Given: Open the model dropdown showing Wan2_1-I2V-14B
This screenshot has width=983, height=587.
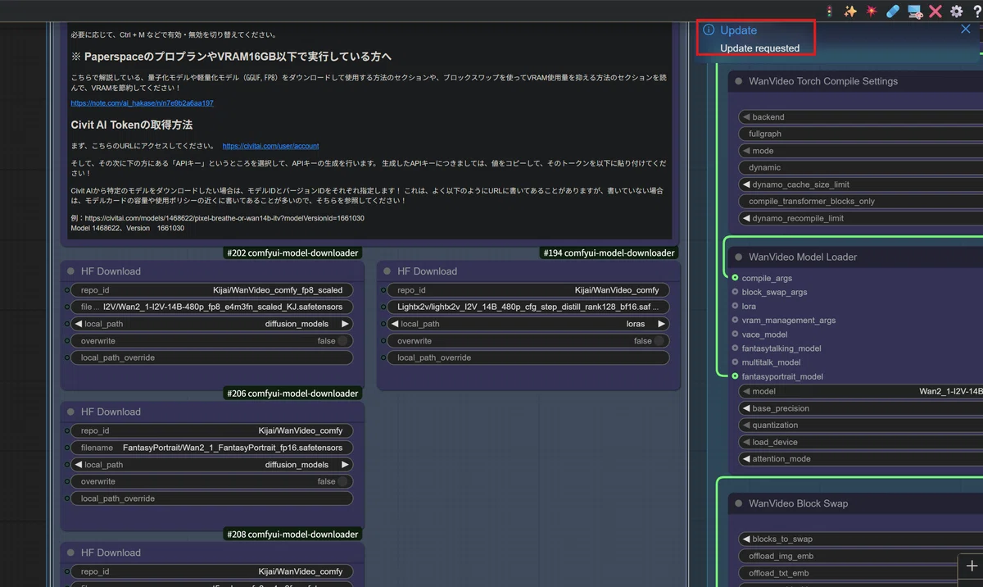Looking at the screenshot, I should (860, 391).
